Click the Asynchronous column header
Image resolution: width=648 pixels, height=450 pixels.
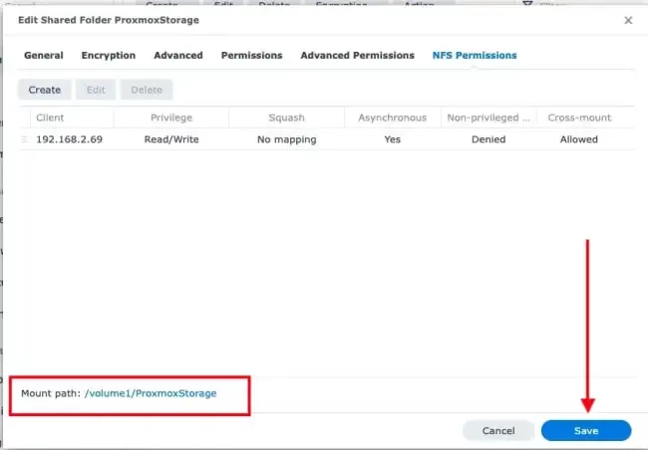(x=392, y=117)
